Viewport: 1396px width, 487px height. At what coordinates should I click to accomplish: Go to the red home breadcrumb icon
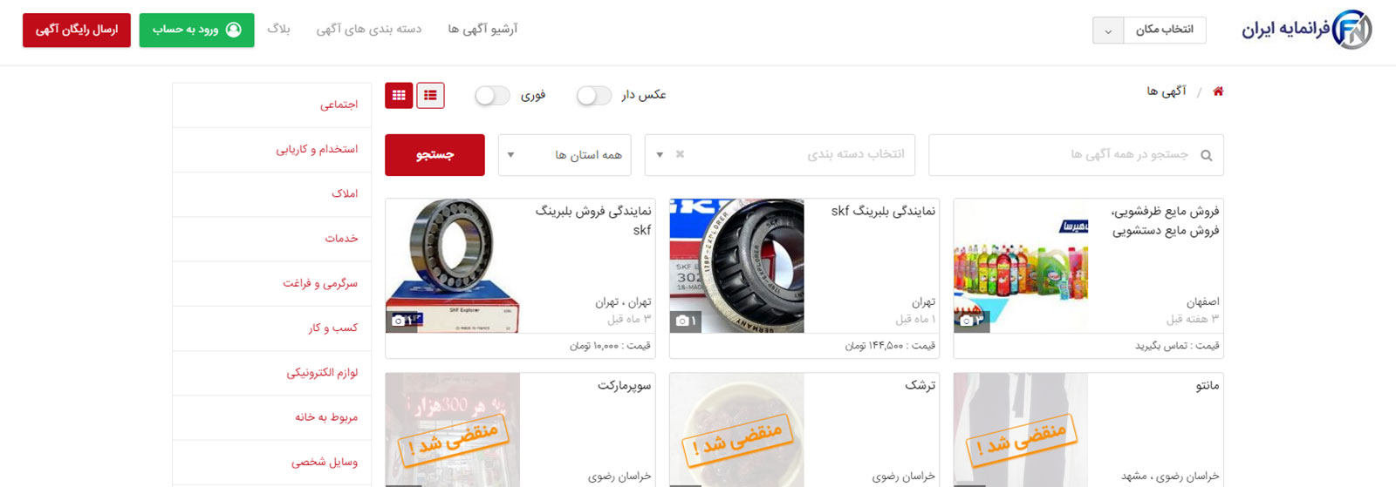[1218, 91]
